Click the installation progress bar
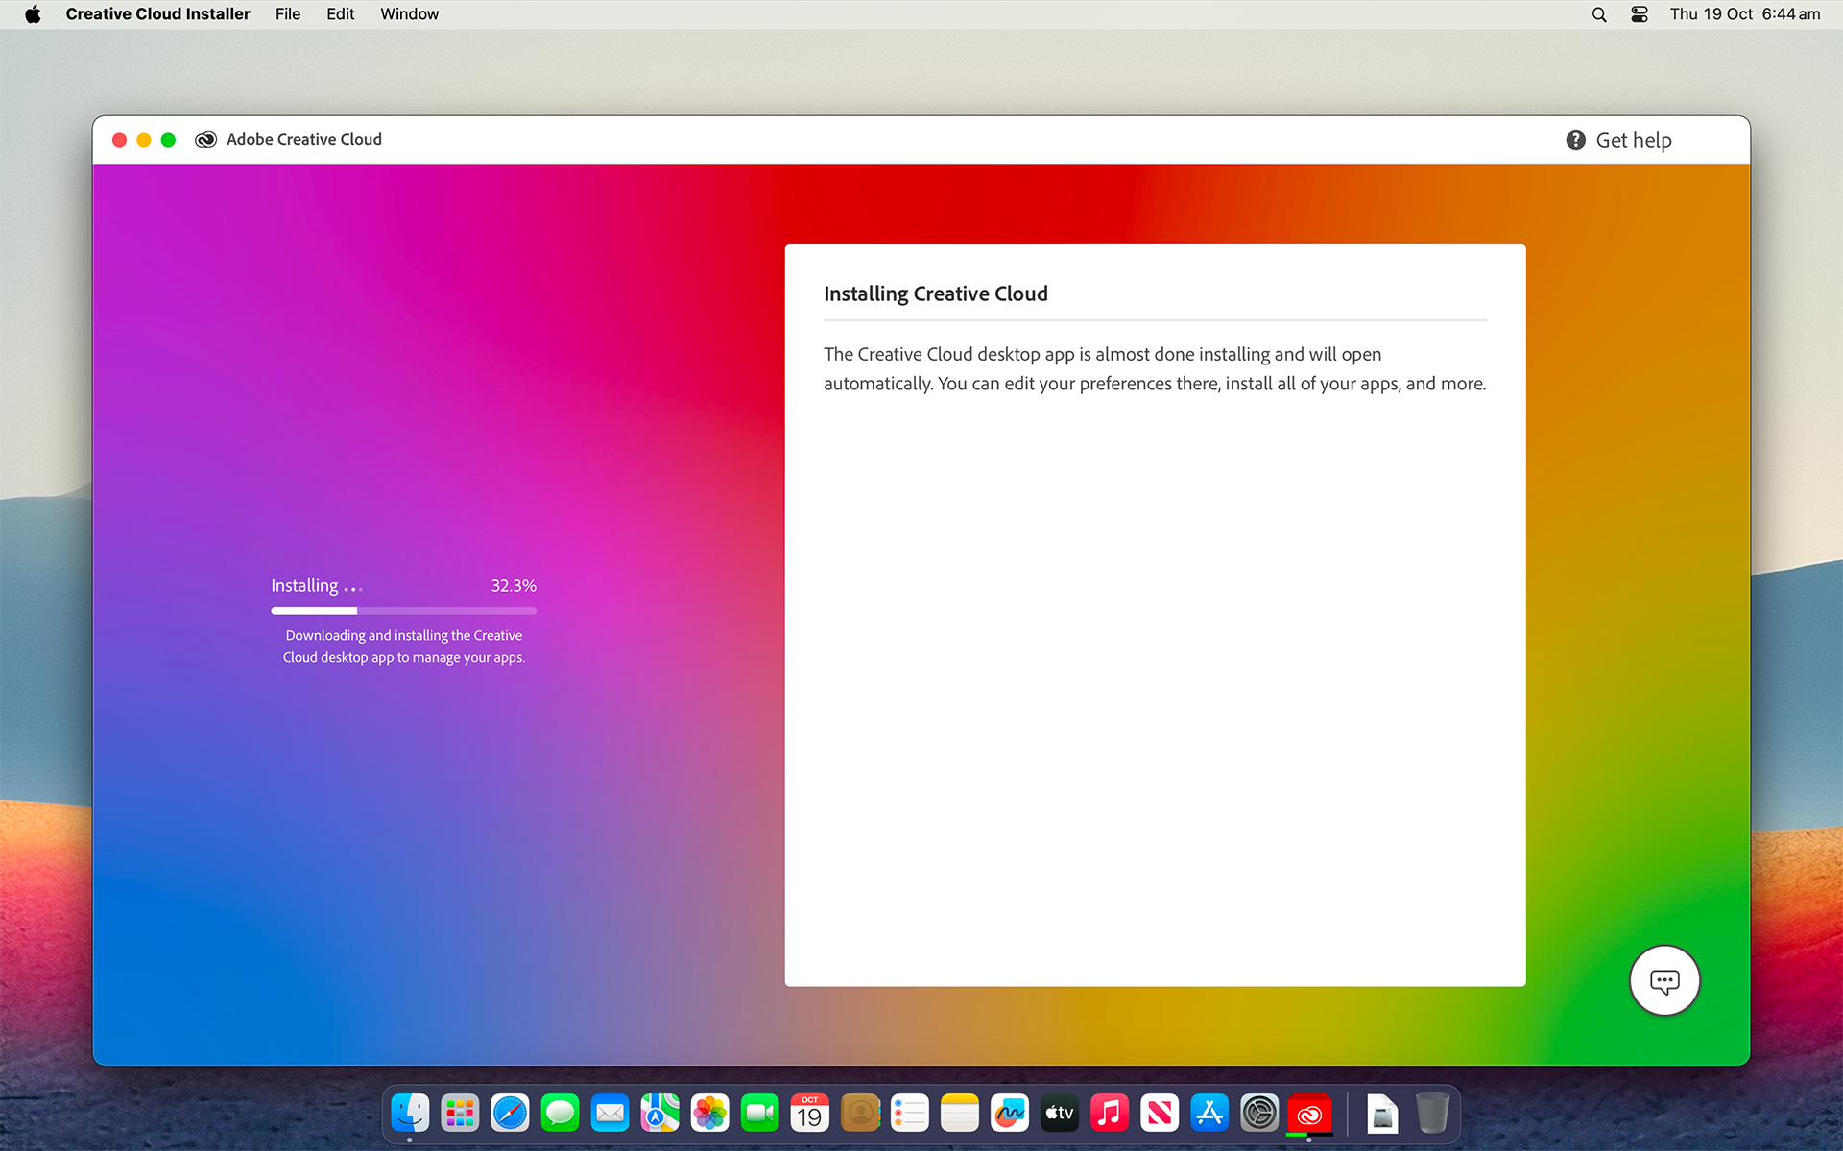1843x1151 pixels. (404, 610)
